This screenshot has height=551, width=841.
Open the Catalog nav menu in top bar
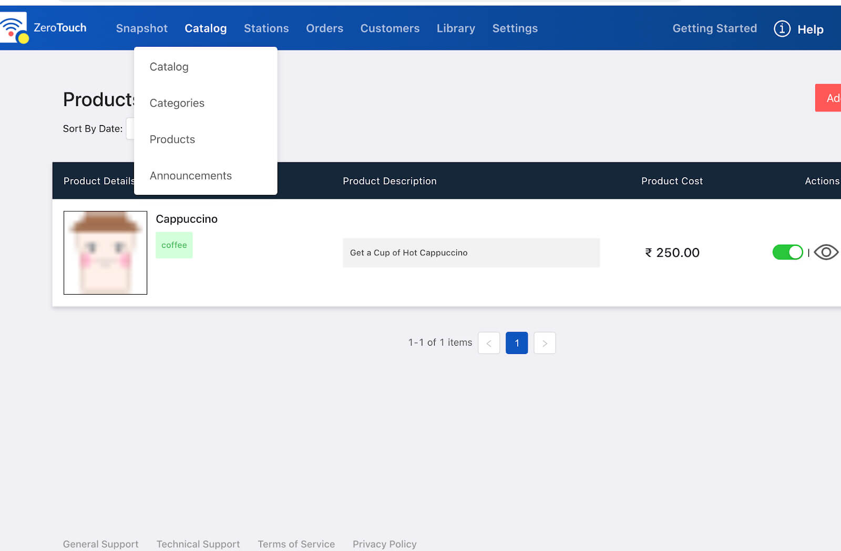pyautogui.click(x=206, y=28)
